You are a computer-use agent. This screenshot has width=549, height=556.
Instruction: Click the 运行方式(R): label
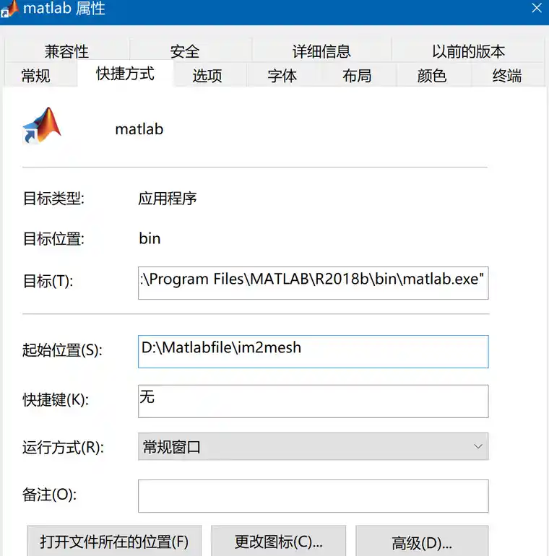coord(63,447)
